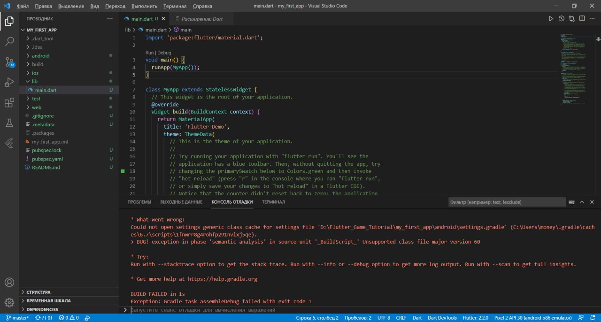The image size is (601, 322).
Task: Open the Run and Debug view
Action: [x=9, y=82]
